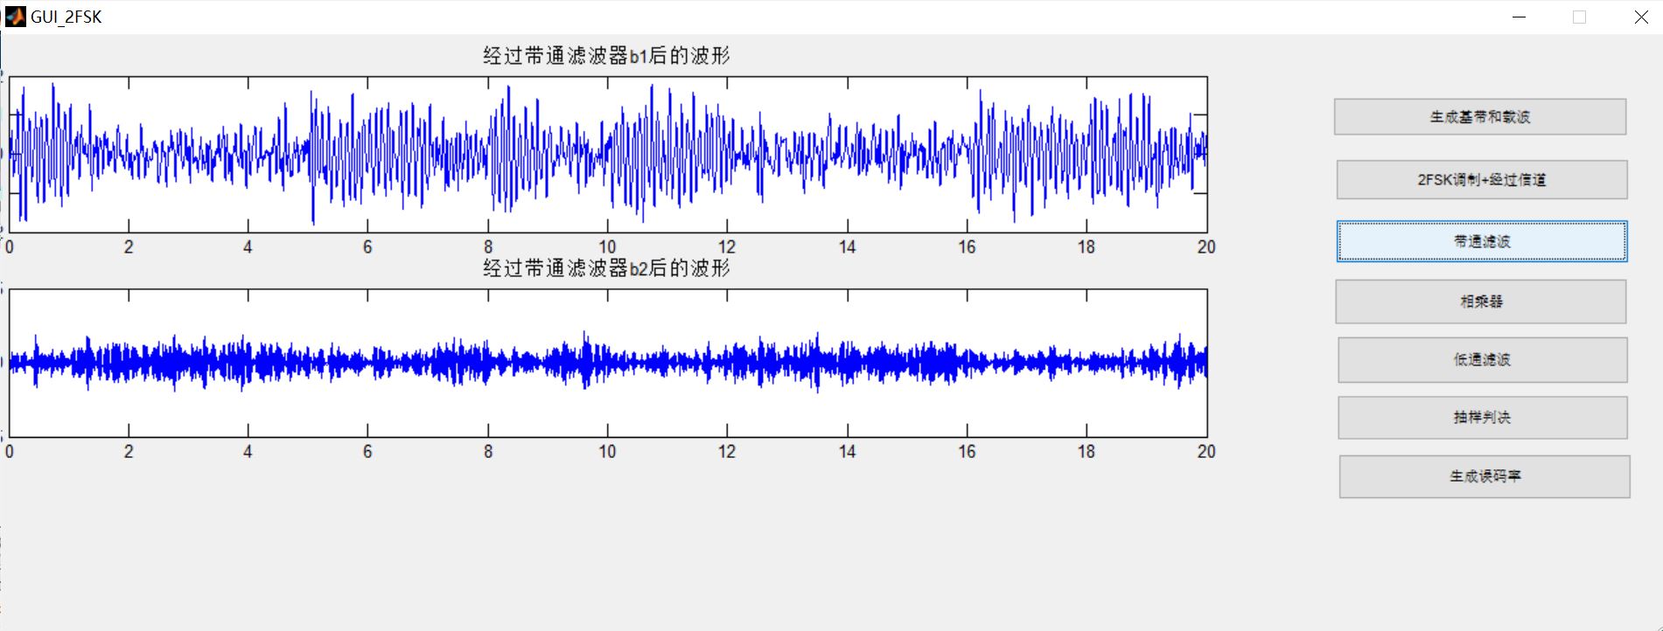Image resolution: width=1663 pixels, height=631 pixels.
Task: Close the GUI_2FSK window
Action: [1641, 17]
